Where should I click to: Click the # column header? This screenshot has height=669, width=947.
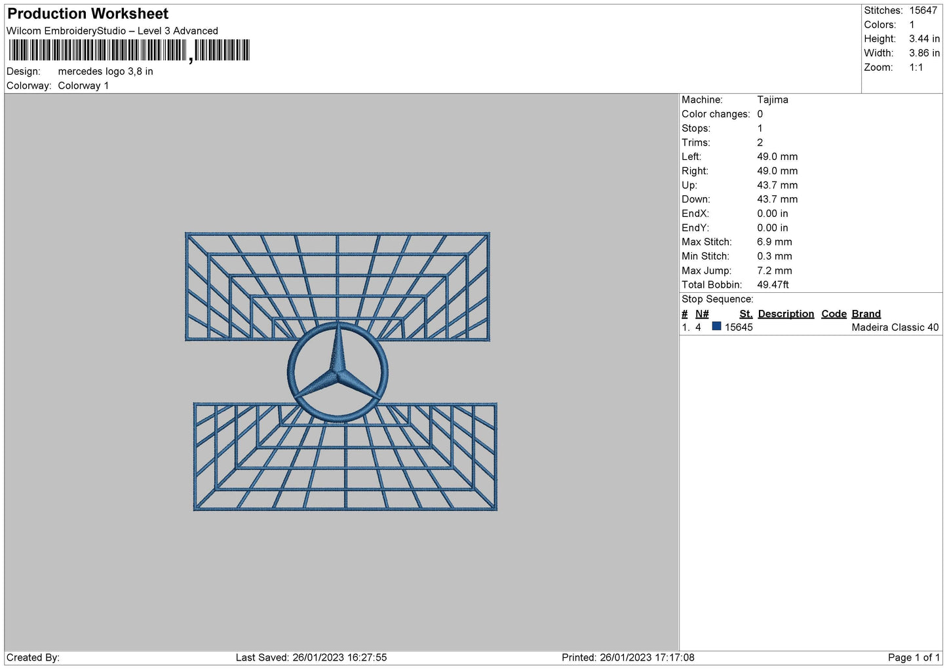click(685, 314)
